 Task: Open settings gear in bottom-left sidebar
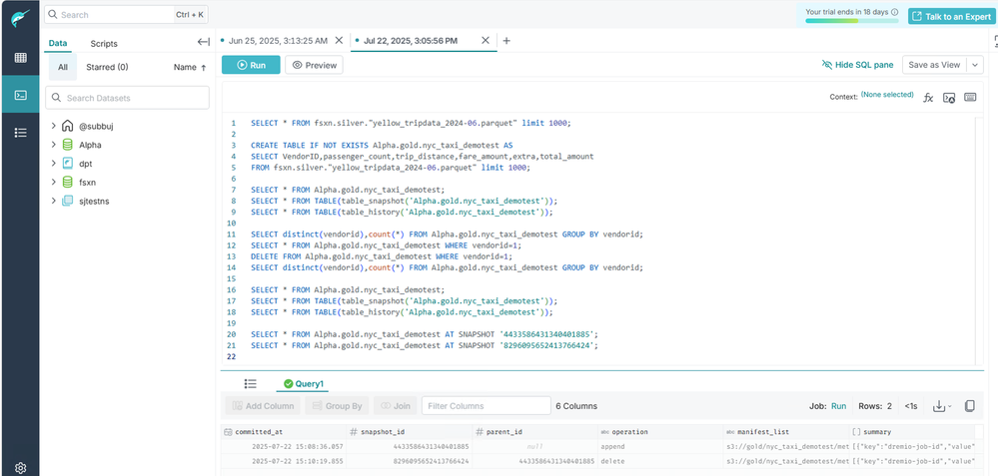(20, 467)
